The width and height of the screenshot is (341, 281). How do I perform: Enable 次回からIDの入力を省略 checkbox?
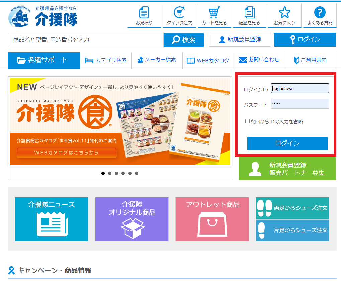[x=247, y=122]
